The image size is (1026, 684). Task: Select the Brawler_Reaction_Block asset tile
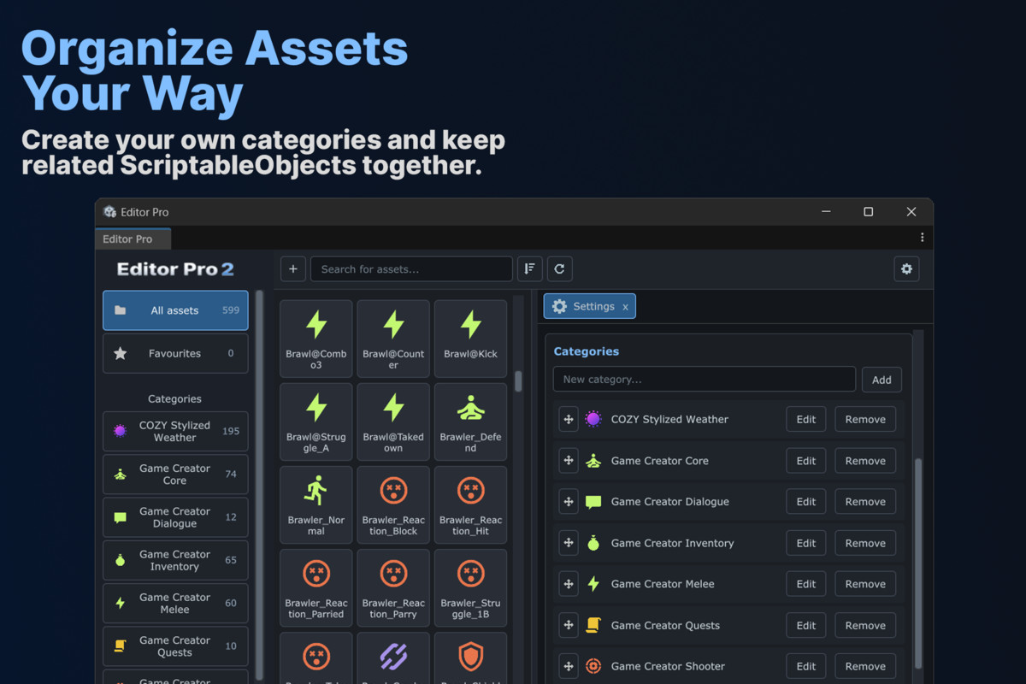[x=393, y=504]
